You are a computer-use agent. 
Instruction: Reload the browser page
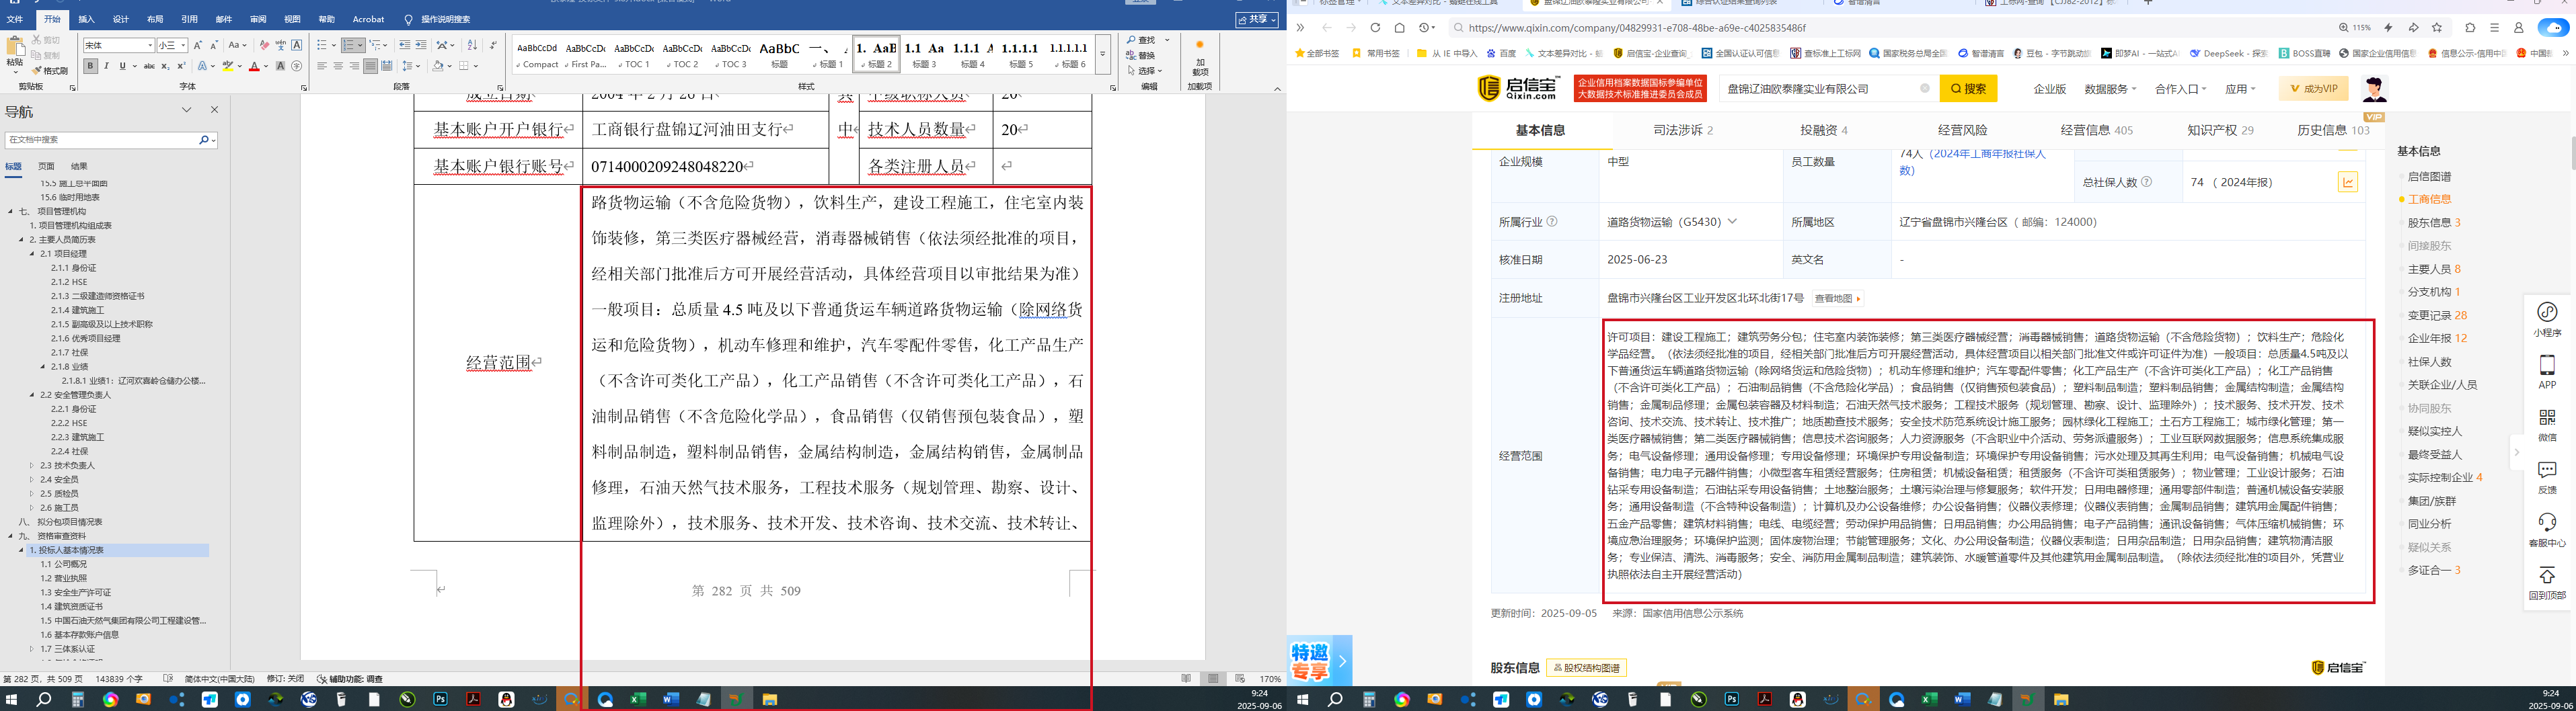1375,28
